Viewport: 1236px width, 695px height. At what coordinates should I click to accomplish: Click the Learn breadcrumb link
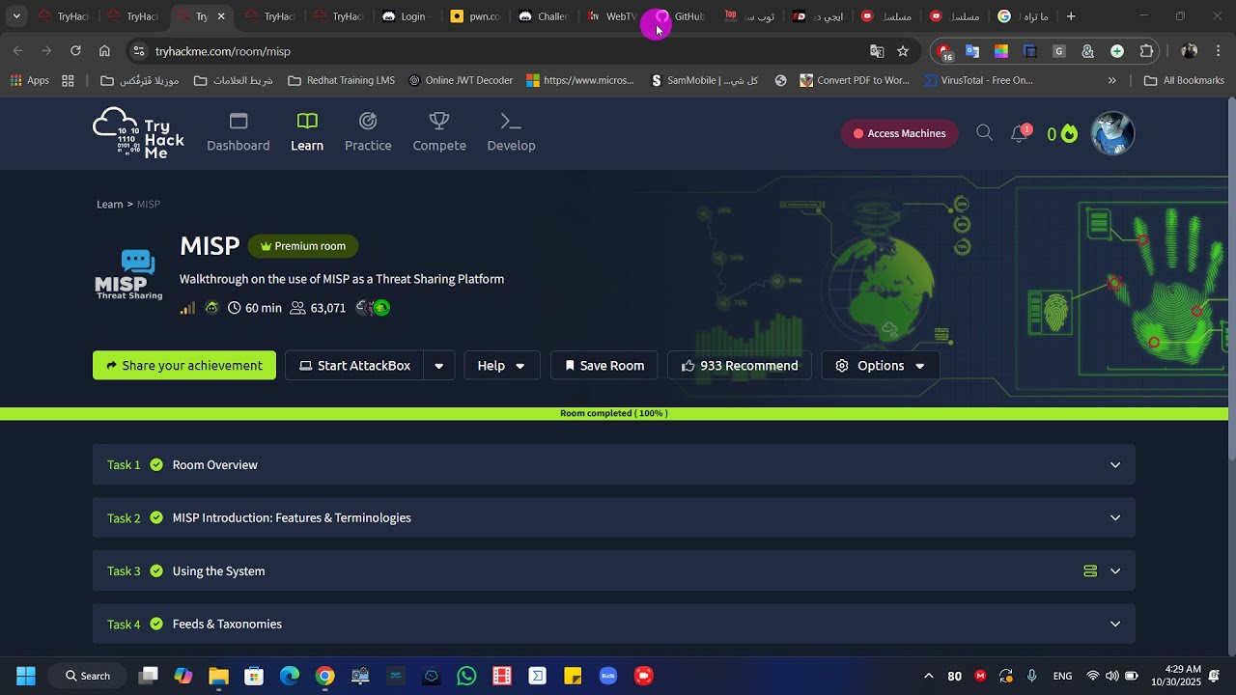109,205
